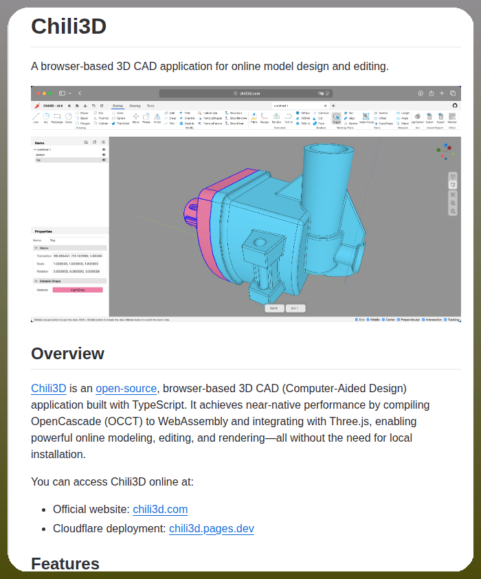Select the Revolve tool
The height and width of the screenshot is (579, 481).
(x=276, y=118)
